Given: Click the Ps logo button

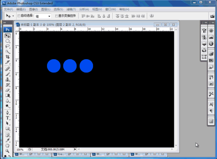Looking at the screenshot, I should point(7,30).
